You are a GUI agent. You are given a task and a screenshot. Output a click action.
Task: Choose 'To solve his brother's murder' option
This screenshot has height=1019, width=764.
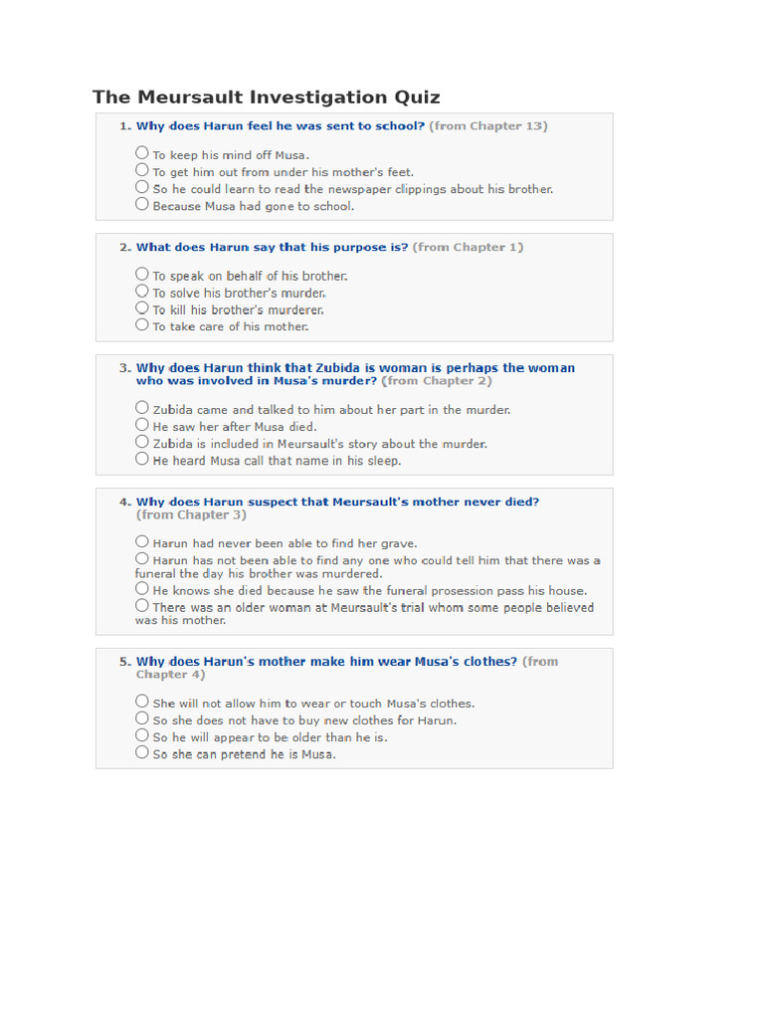142,291
